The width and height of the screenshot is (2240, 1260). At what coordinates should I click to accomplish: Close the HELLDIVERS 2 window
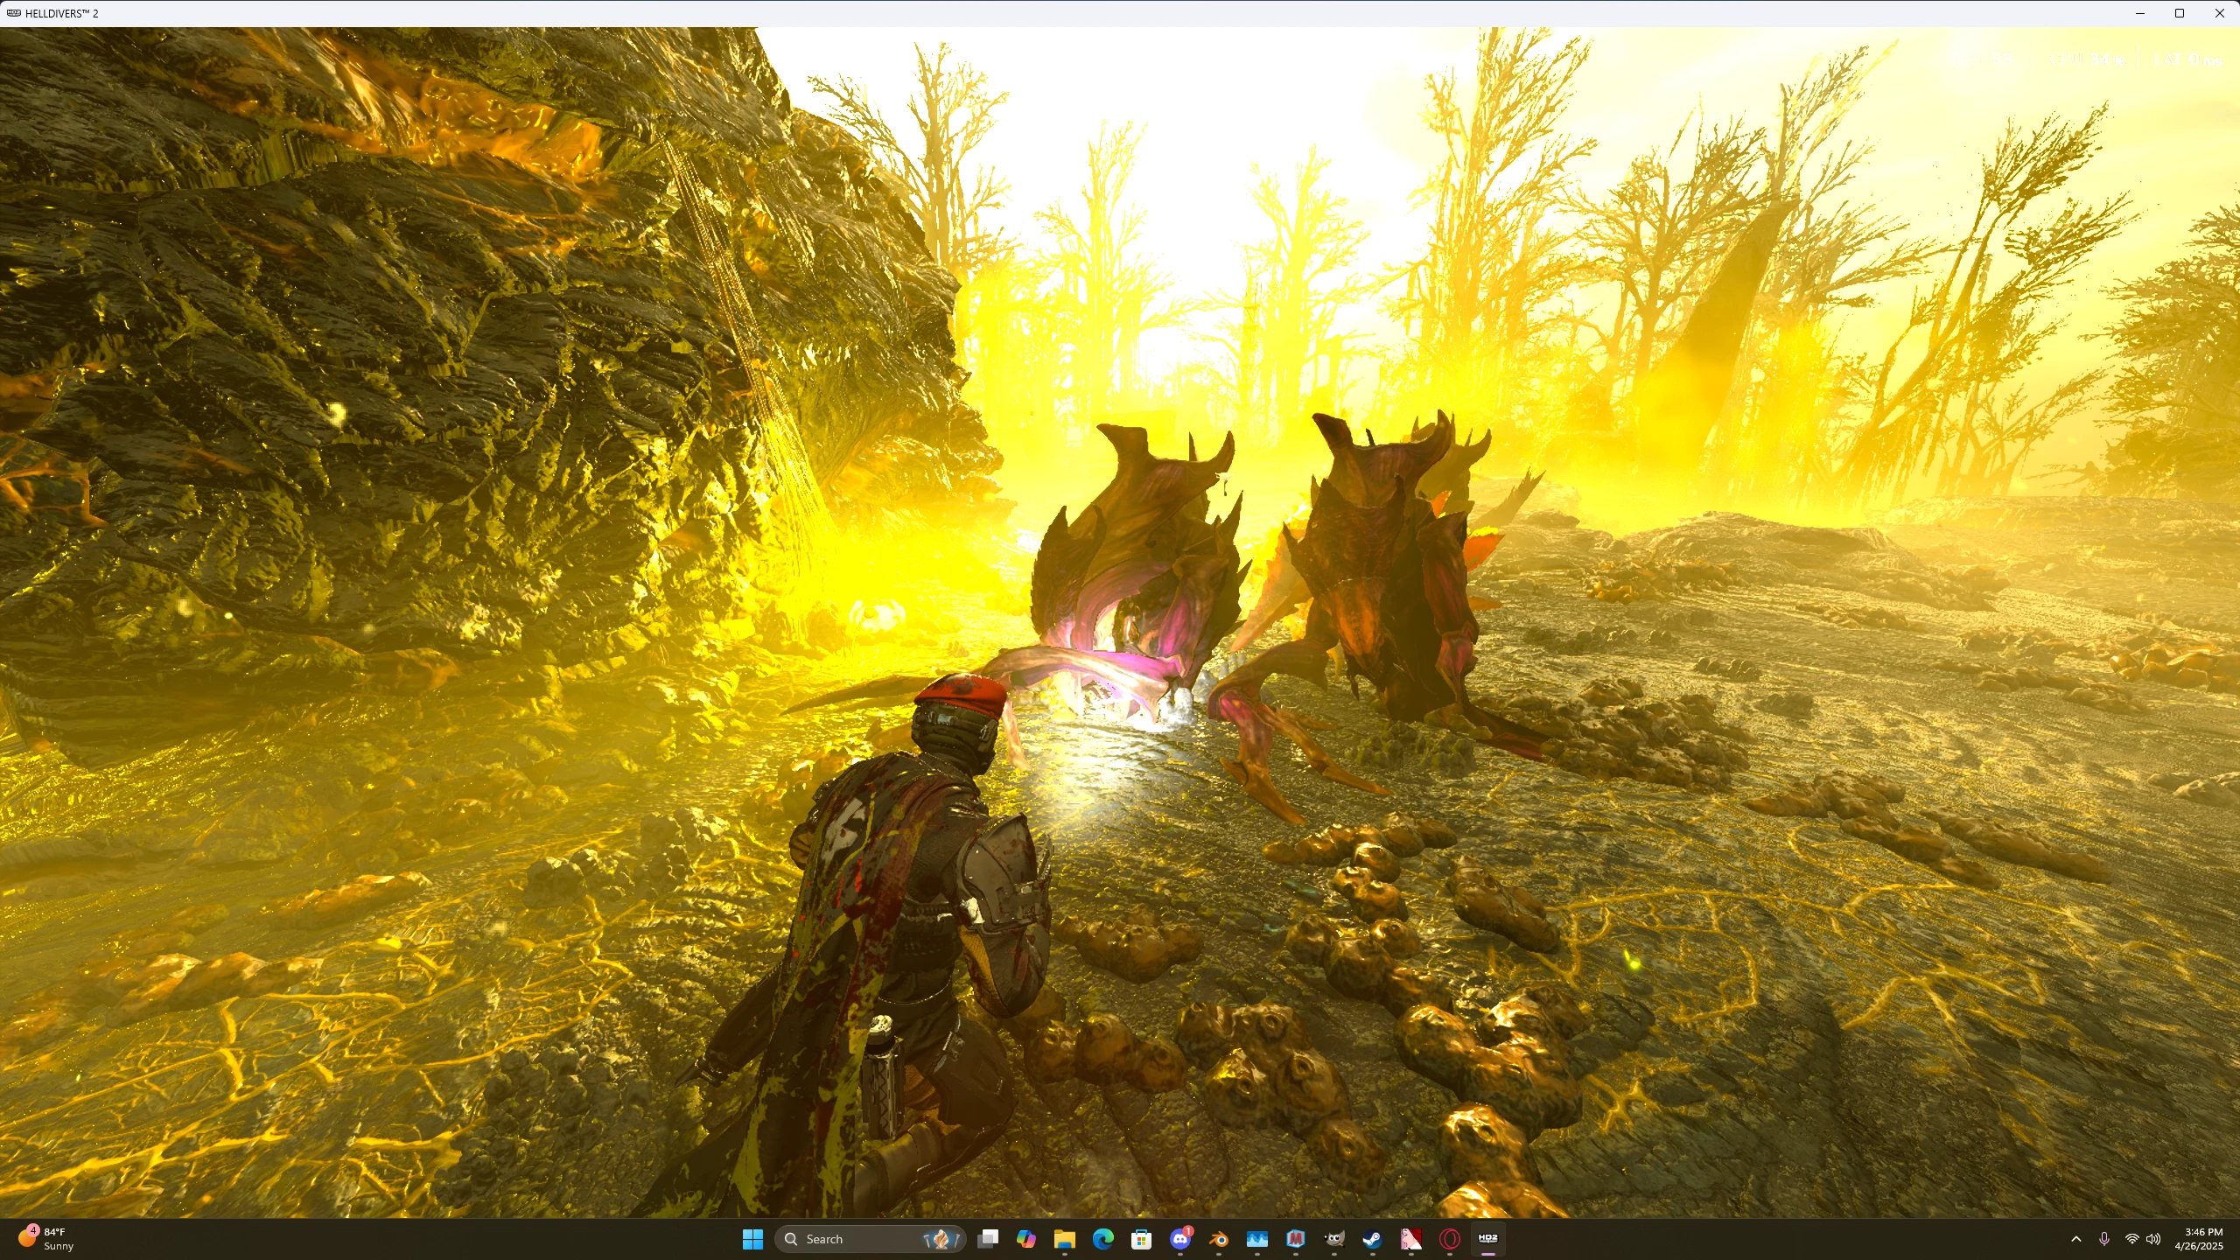tap(2220, 13)
